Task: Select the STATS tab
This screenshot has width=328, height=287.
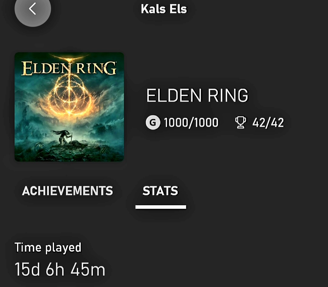Action: point(160,191)
